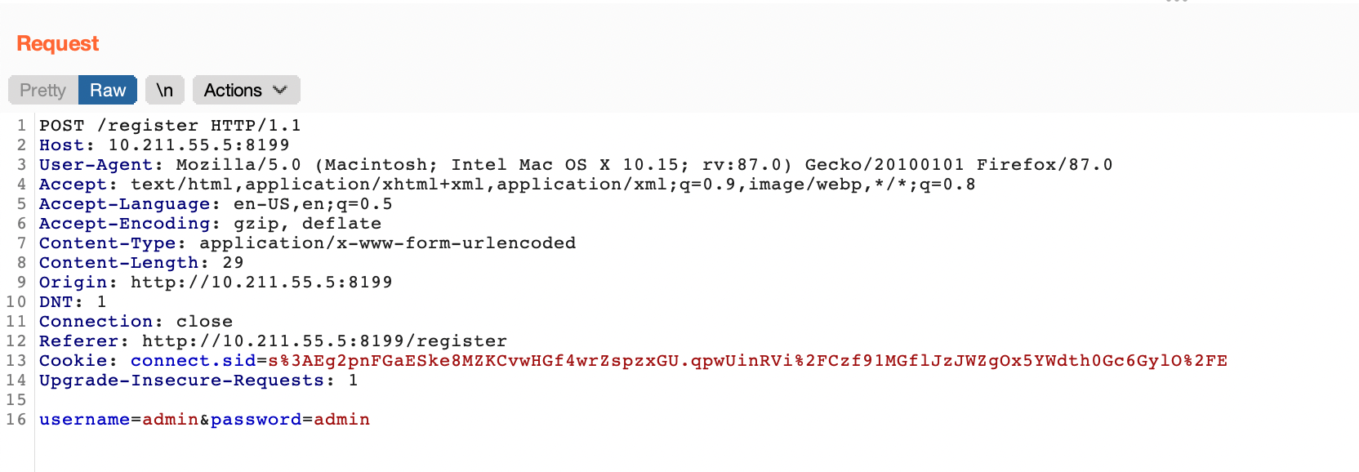Toggle the \n non-printable characters button
Image resolution: width=1359 pixels, height=472 pixels.
coord(165,90)
